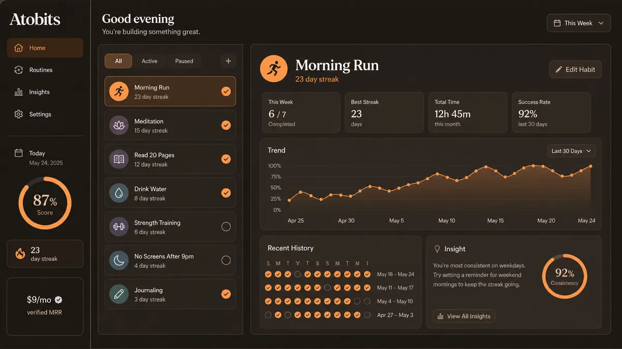Click the running icon for Morning Run row

pos(119,92)
